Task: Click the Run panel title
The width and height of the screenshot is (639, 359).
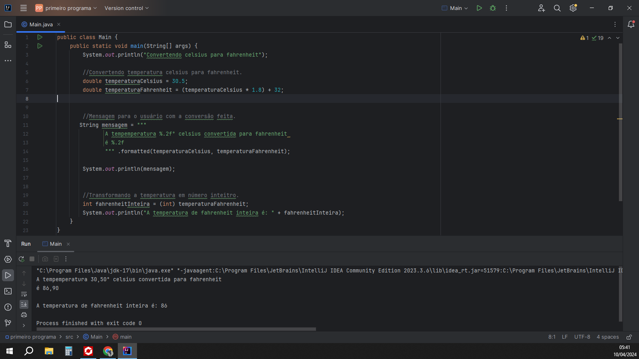Action: pos(26,244)
